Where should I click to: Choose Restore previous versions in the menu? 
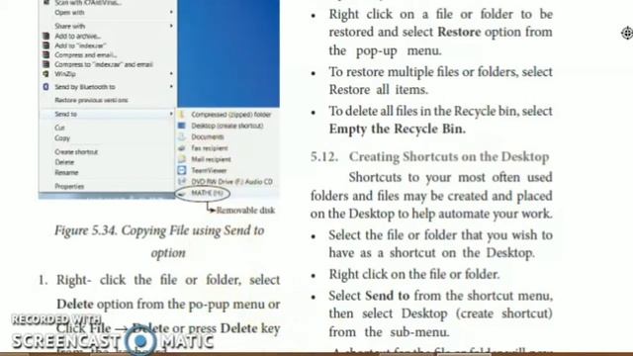[91, 100]
